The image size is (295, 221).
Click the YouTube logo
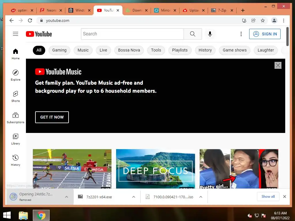click(39, 34)
